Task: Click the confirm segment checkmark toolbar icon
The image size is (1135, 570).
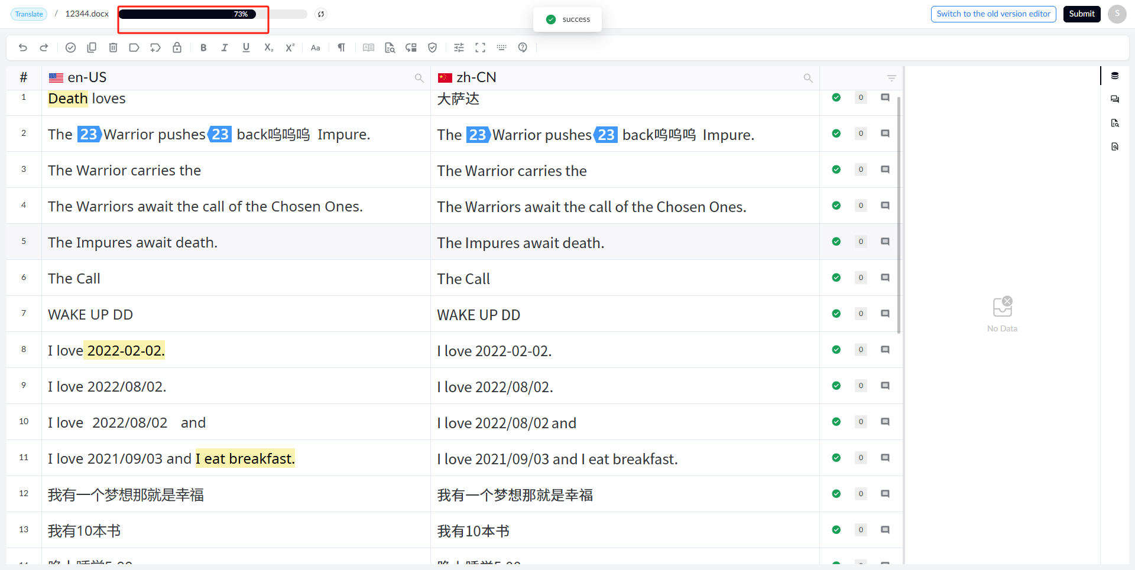Action: click(70, 48)
